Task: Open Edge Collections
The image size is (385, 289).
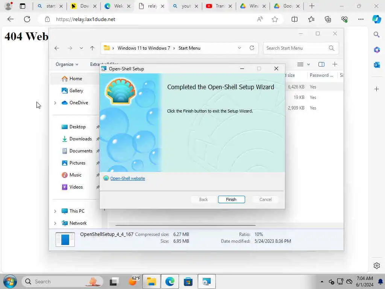Action: [x=328, y=19]
